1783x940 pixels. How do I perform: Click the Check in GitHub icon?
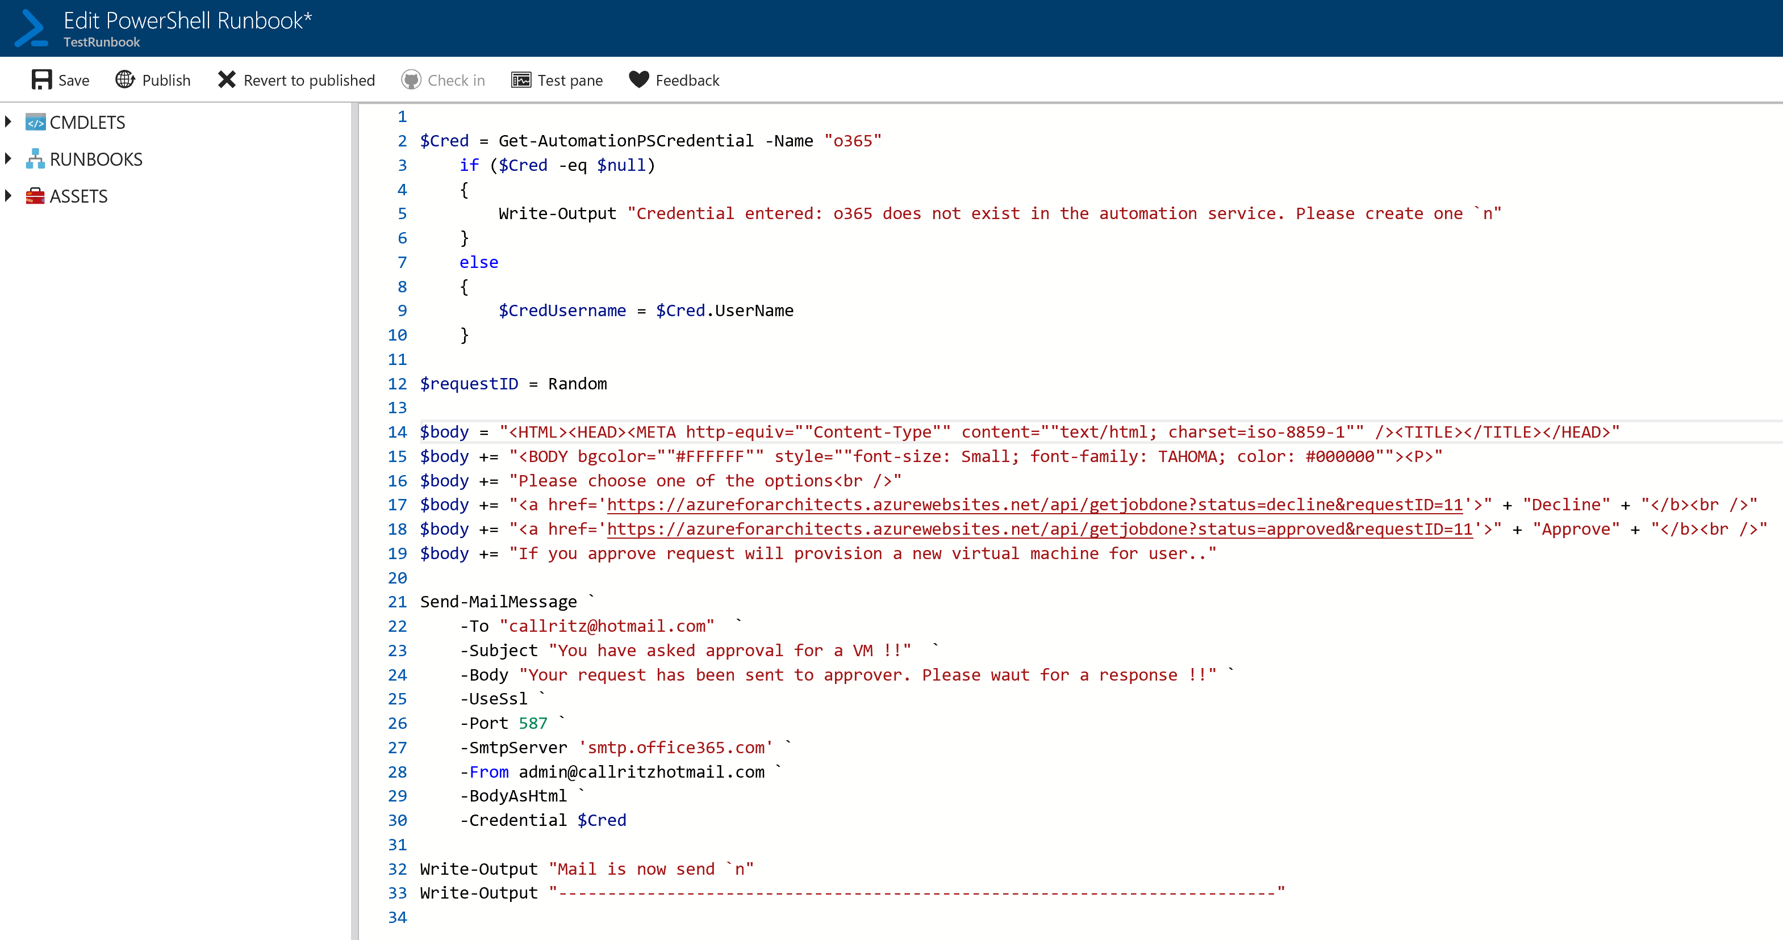411,79
